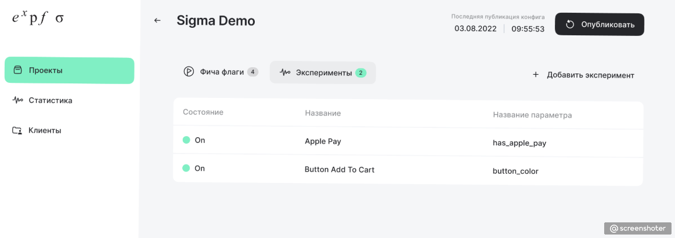Click the play-circle icon on Фича флаги tab
The width and height of the screenshot is (675, 238).
(189, 72)
